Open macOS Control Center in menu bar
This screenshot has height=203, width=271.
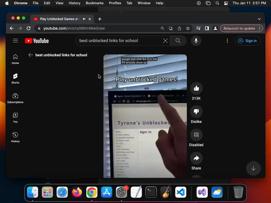(226, 3)
